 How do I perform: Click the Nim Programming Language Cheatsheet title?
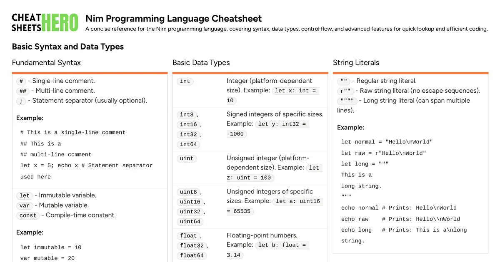[x=173, y=19]
